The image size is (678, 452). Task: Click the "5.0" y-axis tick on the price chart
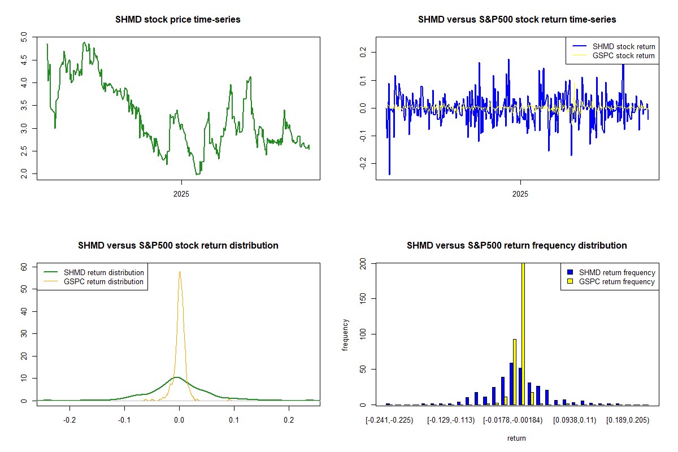pyautogui.click(x=24, y=38)
